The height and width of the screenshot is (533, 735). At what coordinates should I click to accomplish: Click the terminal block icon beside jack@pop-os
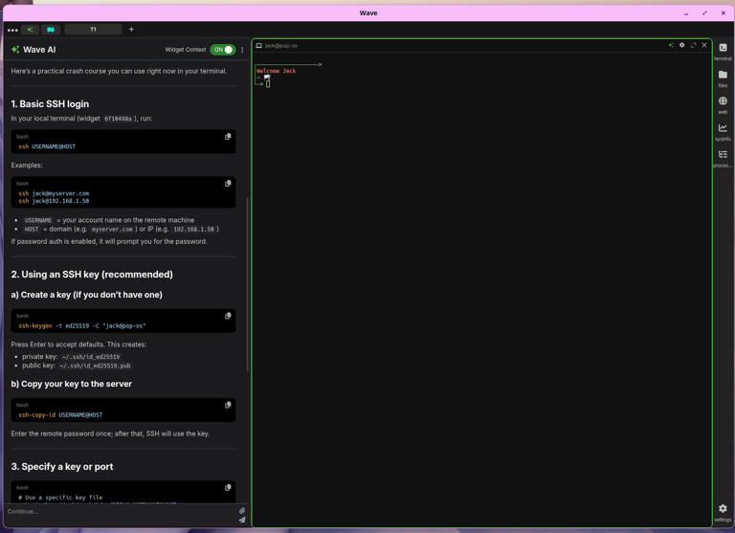coord(258,46)
